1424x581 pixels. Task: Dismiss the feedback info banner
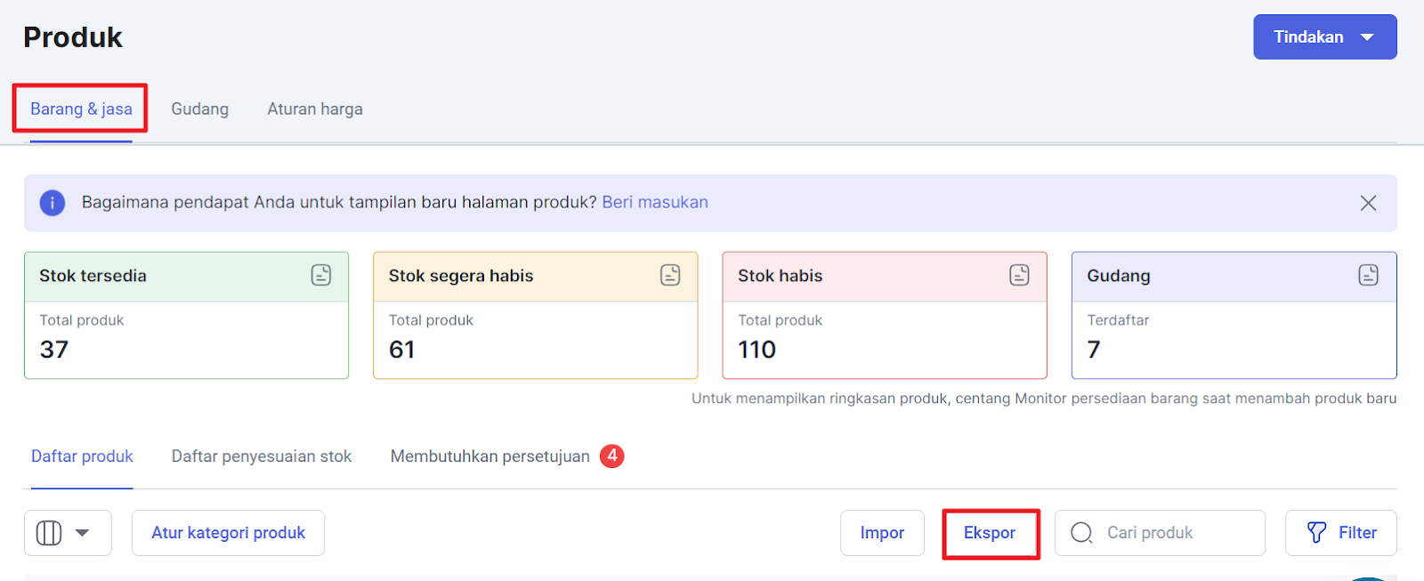[1368, 203]
